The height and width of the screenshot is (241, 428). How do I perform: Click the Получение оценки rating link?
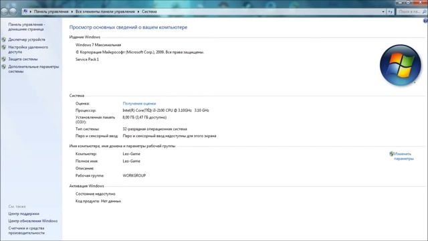pyautogui.click(x=139, y=104)
